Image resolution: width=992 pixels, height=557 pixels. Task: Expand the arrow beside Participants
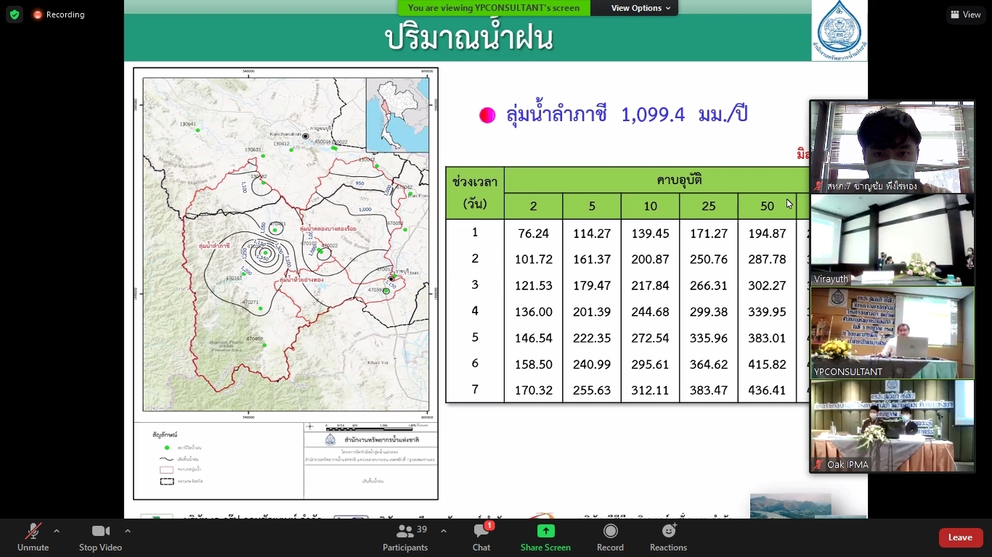pos(444,531)
